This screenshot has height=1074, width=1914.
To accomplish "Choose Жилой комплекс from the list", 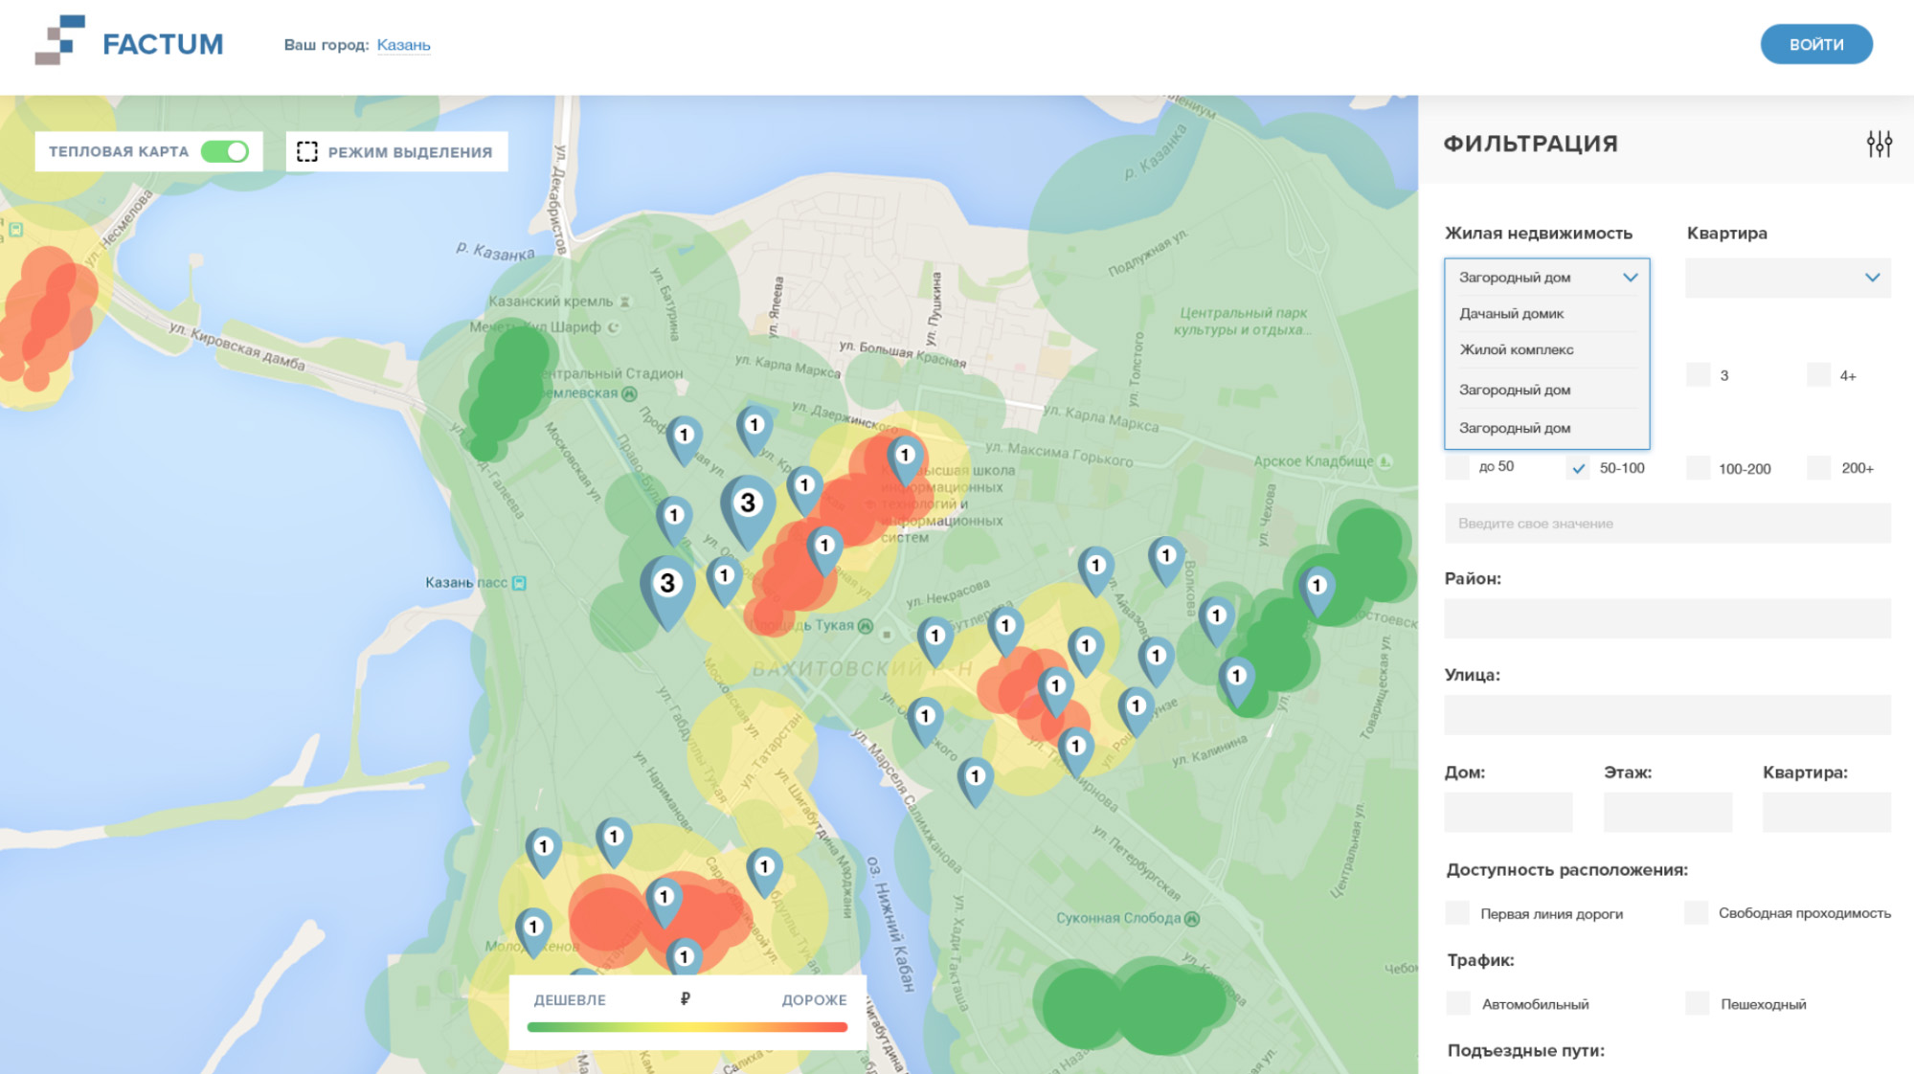I will pyautogui.click(x=1545, y=350).
